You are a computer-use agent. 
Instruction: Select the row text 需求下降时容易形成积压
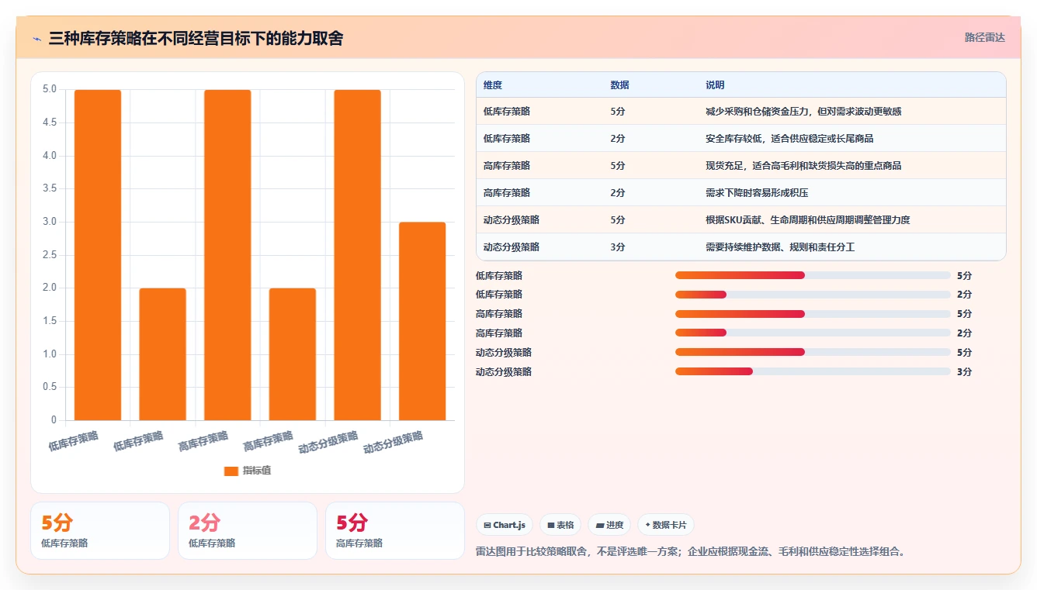[x=757, y=193]
